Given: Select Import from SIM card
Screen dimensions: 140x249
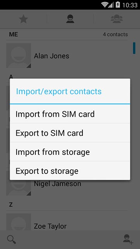Looking at the screenshot, I should (70, 114).
